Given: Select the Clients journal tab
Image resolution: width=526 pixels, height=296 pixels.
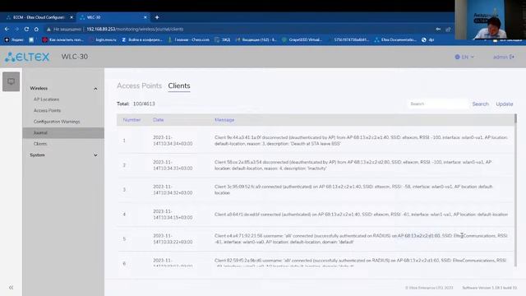Looking at the screenshot, I should click(179, 86).
